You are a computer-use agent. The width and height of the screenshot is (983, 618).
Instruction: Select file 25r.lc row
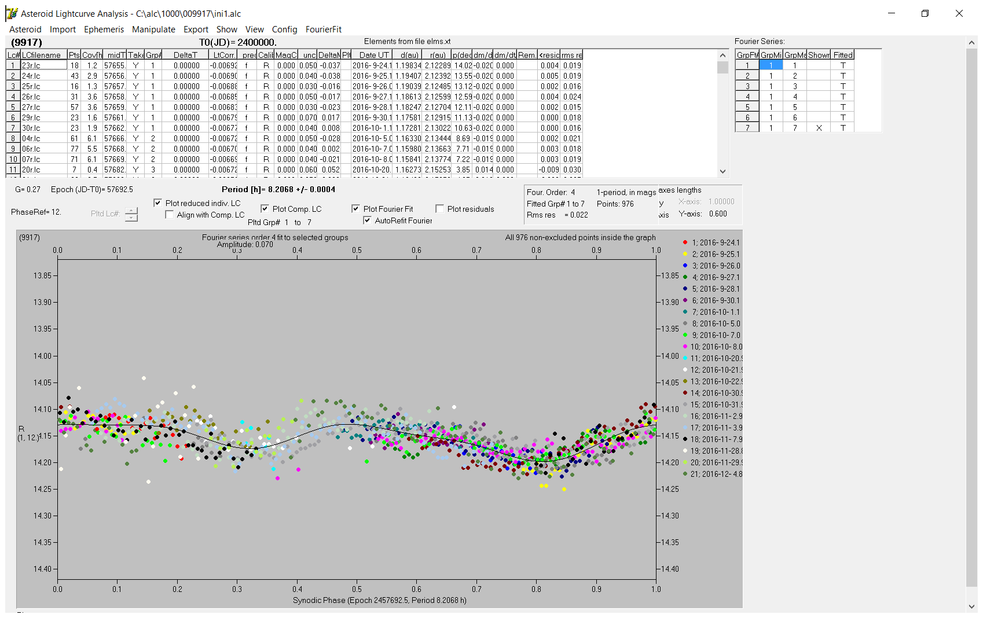pos(44,86)
